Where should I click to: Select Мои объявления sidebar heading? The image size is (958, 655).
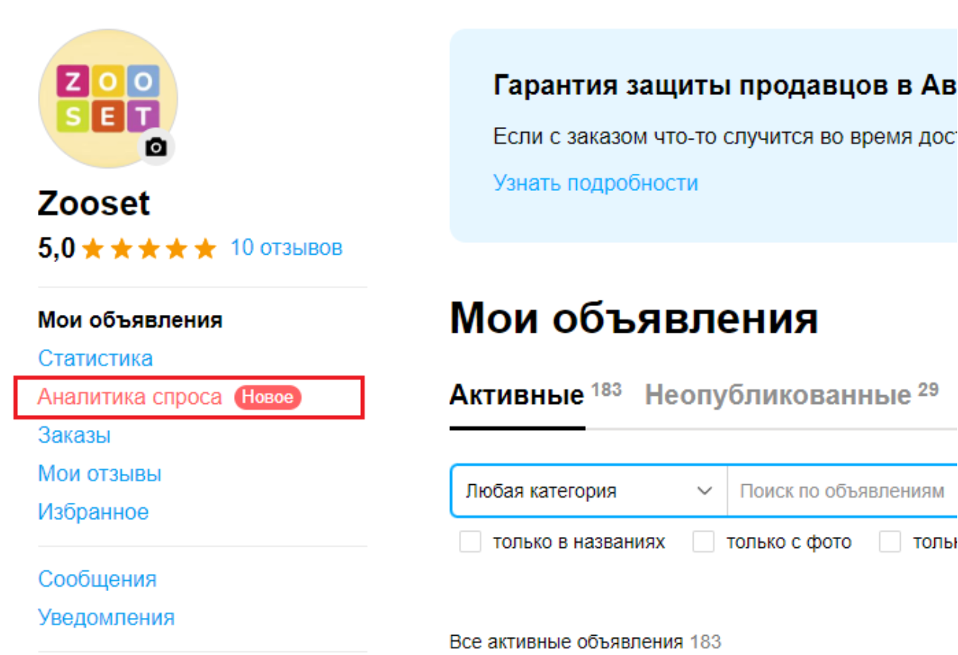coord(130,320)
